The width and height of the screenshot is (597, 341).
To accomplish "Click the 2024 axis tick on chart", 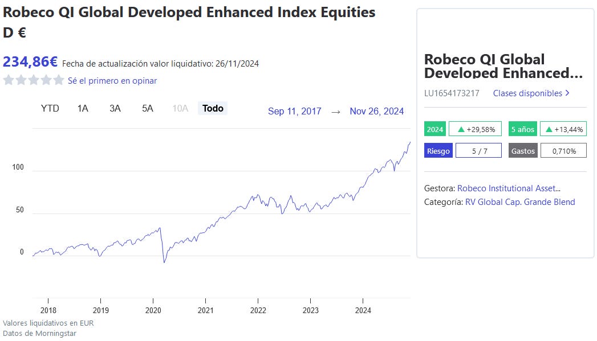I will click(363, 301).
